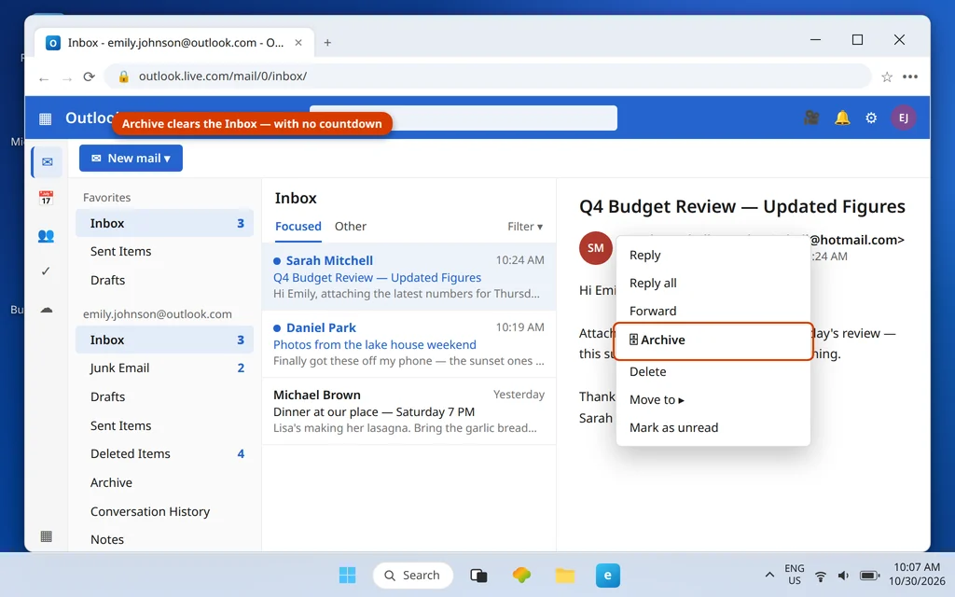The width and height of the screenshot is (955, 597).
Task: Expand the Move to submenu
Action: [713, 399]
